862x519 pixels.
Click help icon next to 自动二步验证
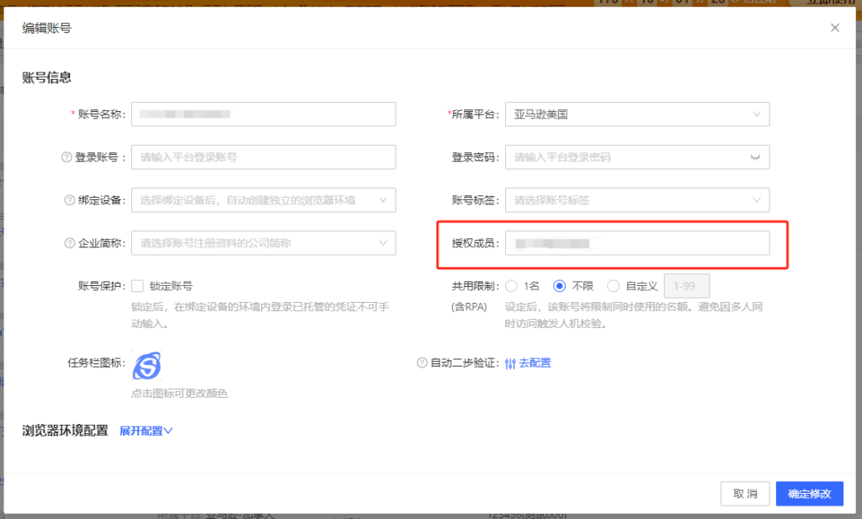point(422,363)
